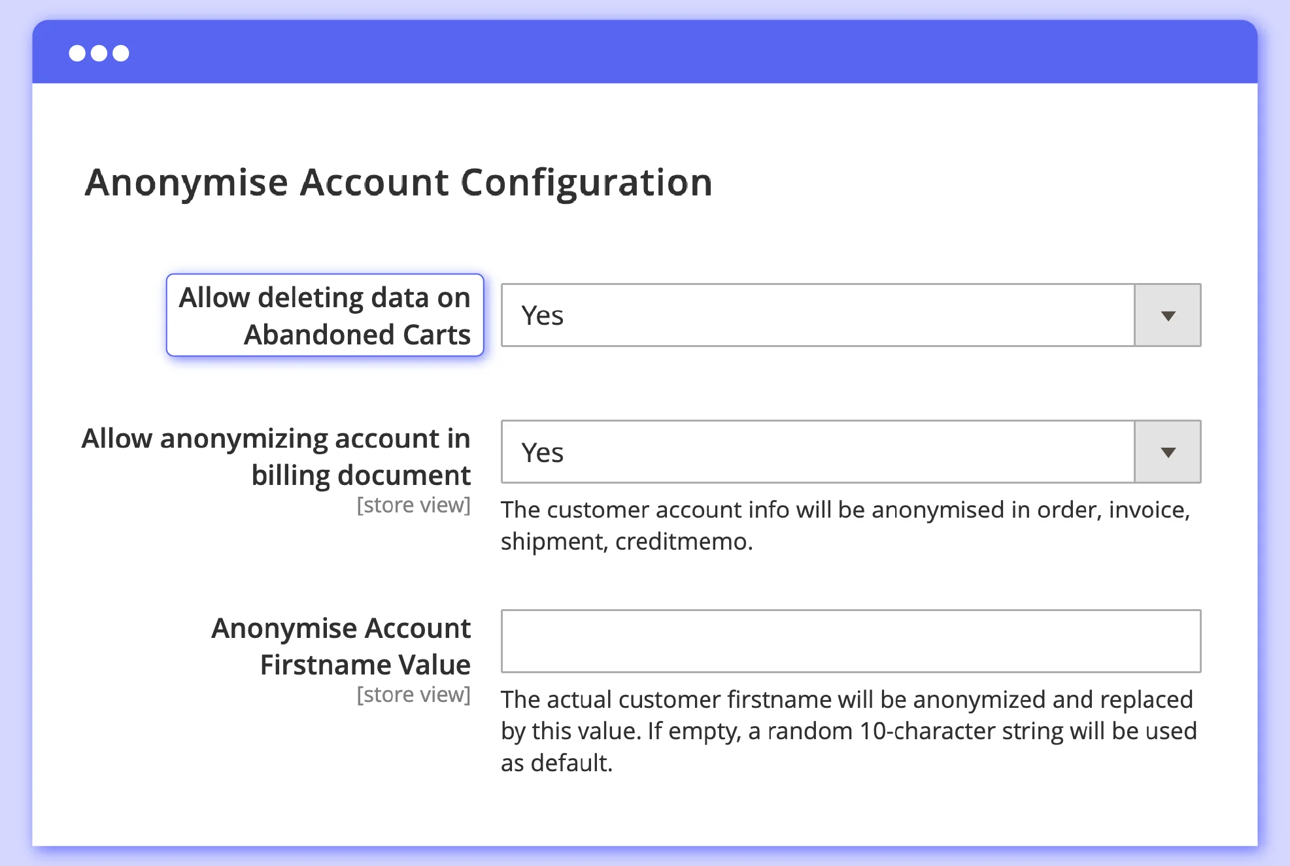Focus the Anonymise Account Firstname Value field
Image resolution: width=1290 pixels, height=866 pixels.
point(851,641)
